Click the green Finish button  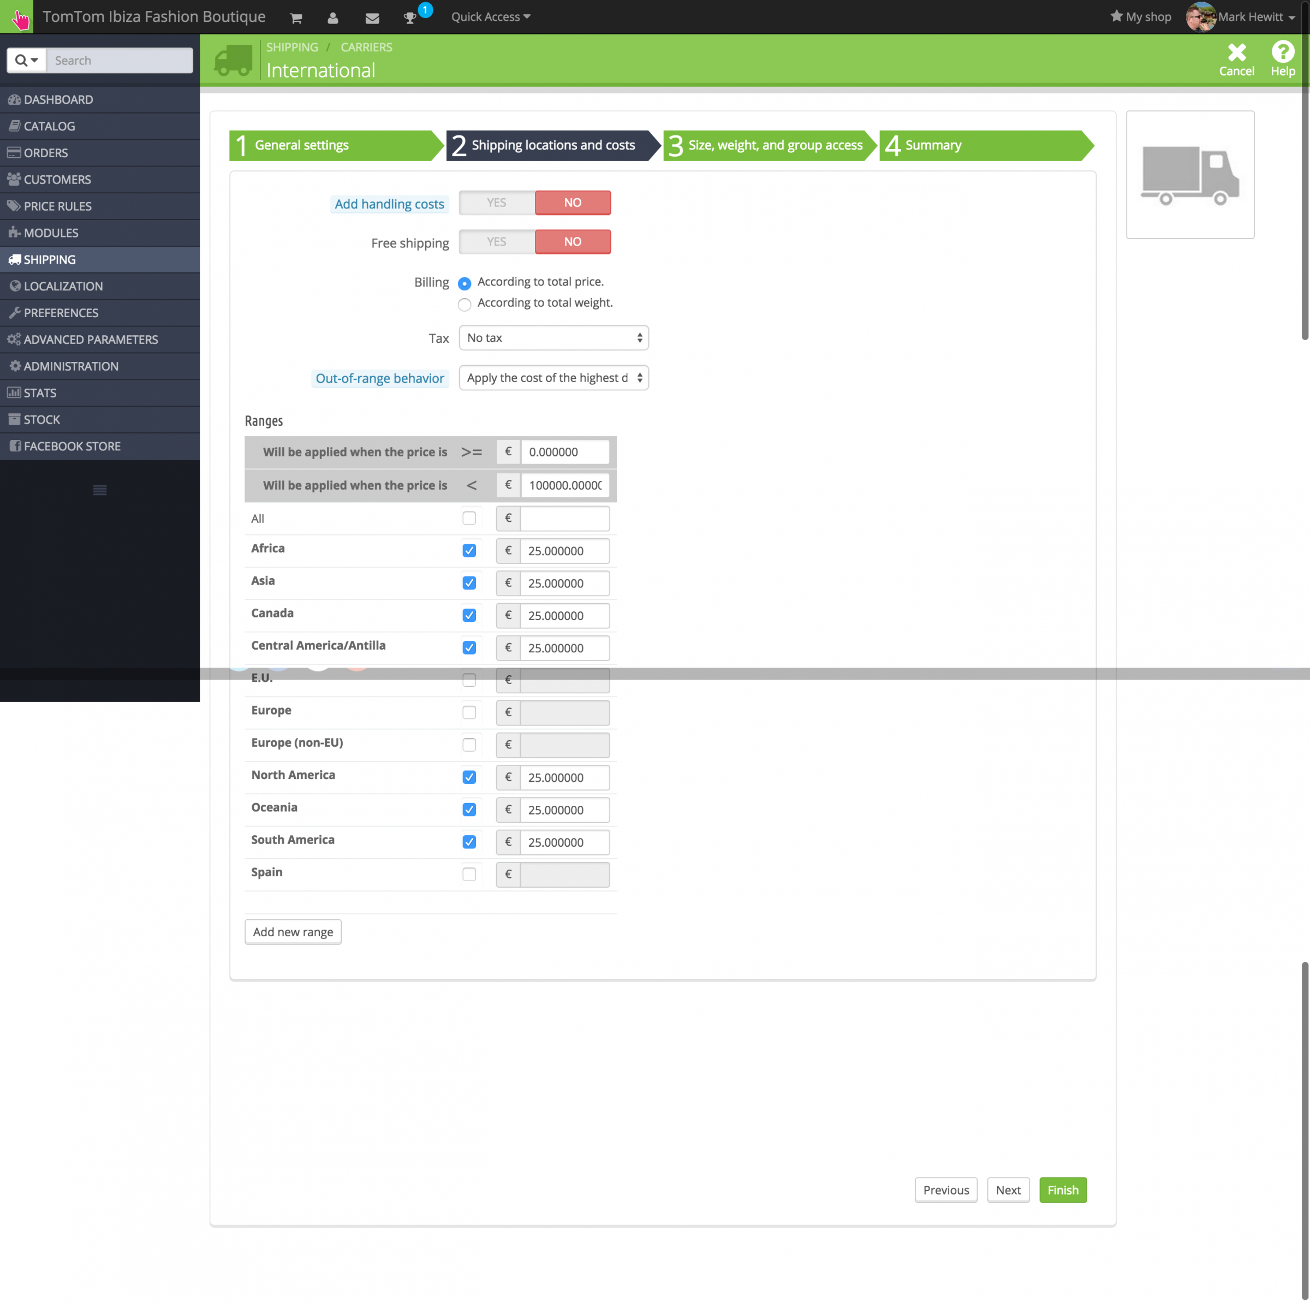pyautogui.click(x=1063, y=1190)
